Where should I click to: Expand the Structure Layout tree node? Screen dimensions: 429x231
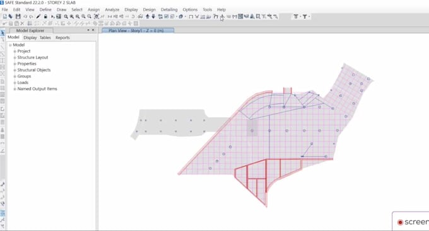pyautogui.click(x=15, y=57)
